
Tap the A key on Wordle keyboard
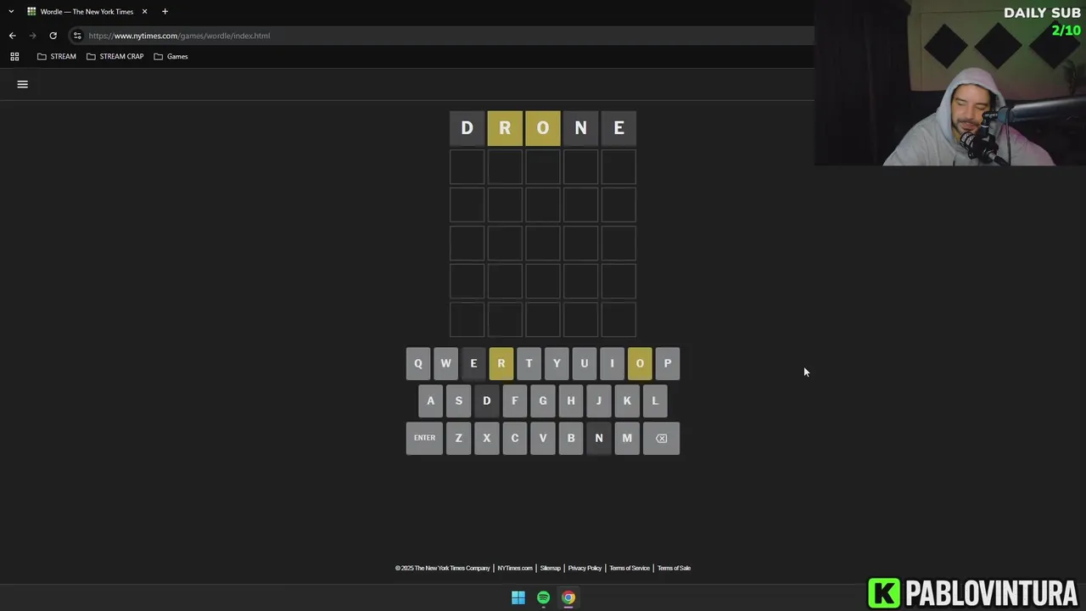pyautogui.click(x=431, y=401)
